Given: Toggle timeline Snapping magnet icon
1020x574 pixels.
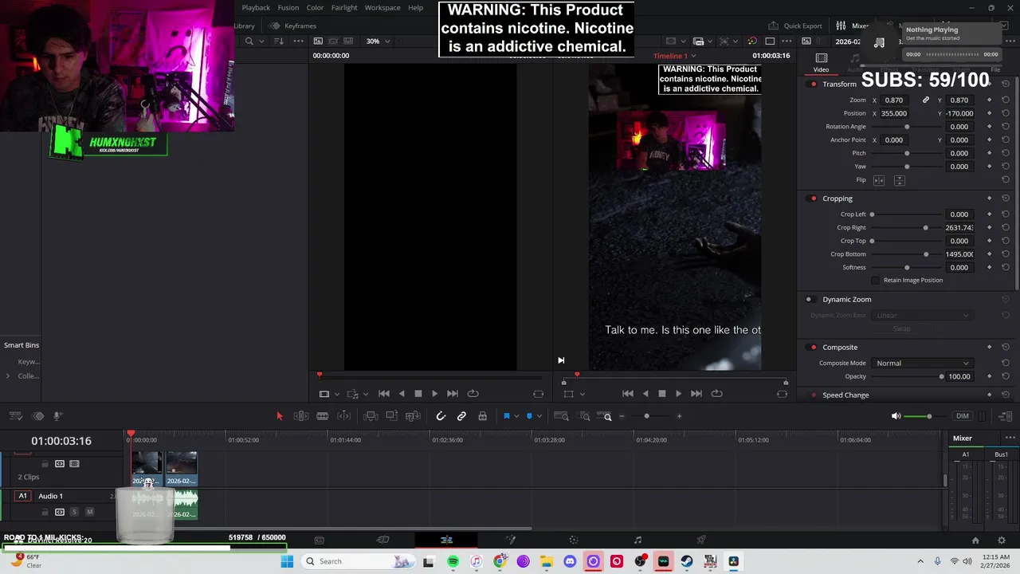Looking at the screenshot, I should pyautogui.click(x=441, y=416).
